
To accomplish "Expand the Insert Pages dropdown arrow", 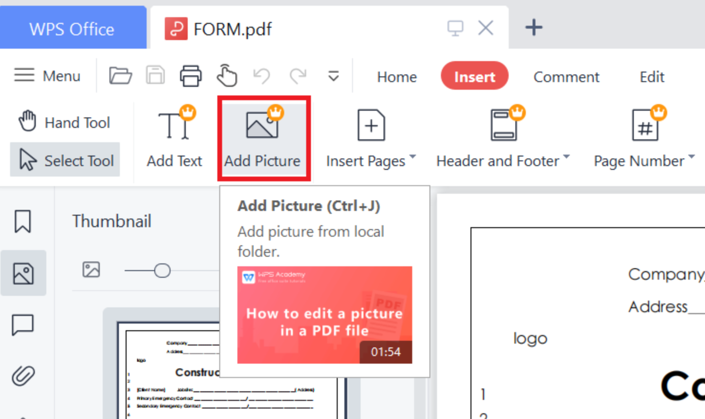I will pyautogui.click(x=413, y=157).
